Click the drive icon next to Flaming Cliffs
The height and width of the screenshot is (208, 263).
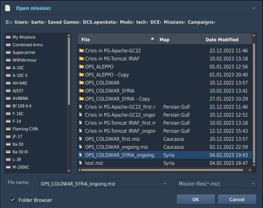pos(8,129)
